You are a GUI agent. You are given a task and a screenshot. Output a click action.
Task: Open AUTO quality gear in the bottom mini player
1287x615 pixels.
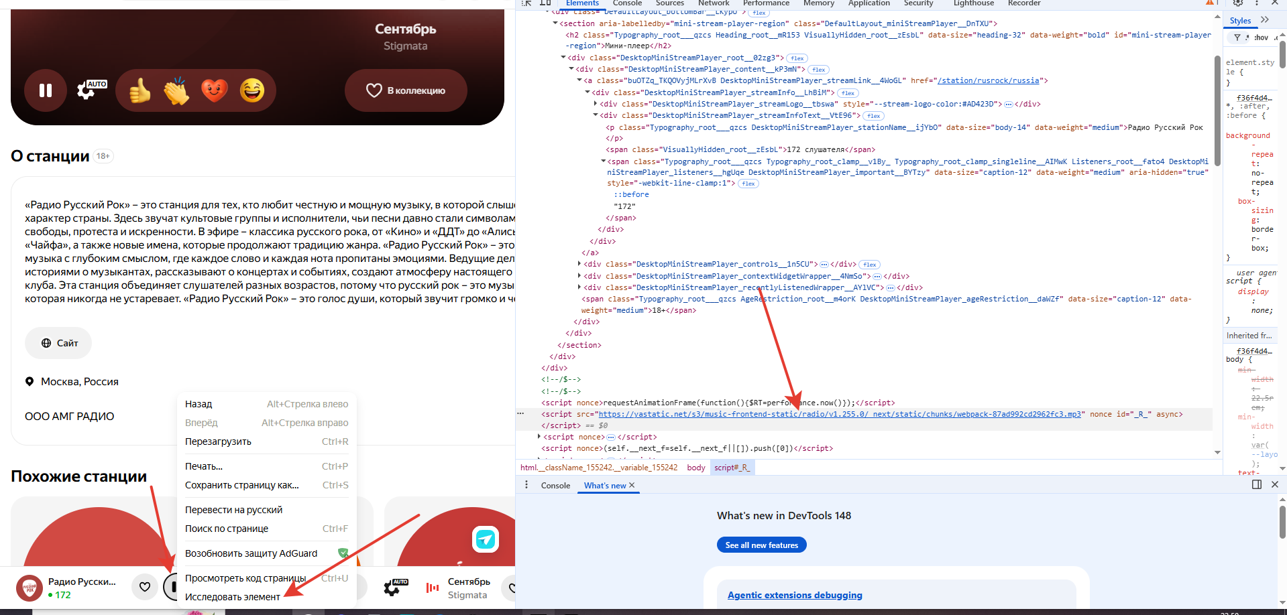(396, 587)
